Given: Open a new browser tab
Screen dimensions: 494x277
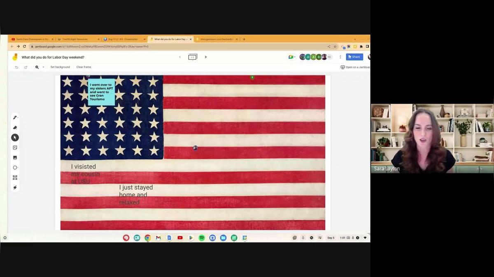Looking at the screenshot, I should [x=244, y=39].
